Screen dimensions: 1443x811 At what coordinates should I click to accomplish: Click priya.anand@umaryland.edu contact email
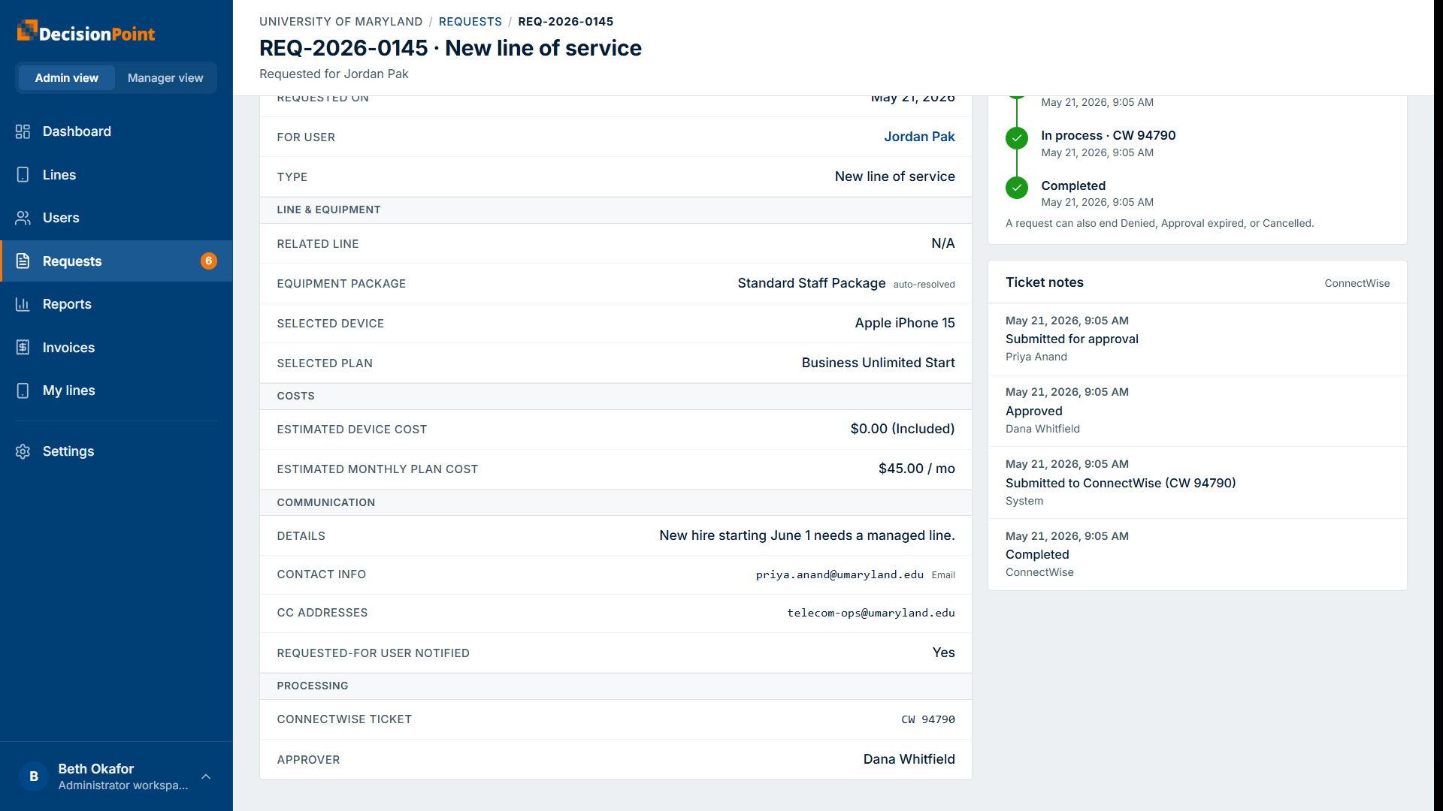839,574
